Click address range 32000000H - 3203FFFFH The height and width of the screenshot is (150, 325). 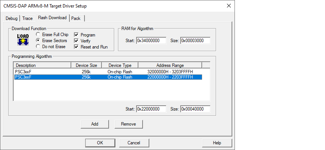pos(170,72)
